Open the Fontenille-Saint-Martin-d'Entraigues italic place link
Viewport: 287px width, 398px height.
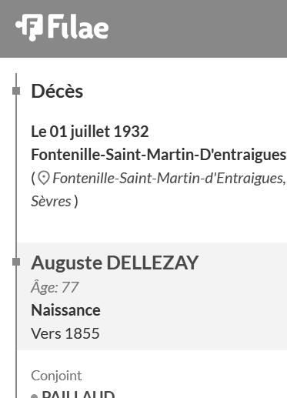[169, 178]
